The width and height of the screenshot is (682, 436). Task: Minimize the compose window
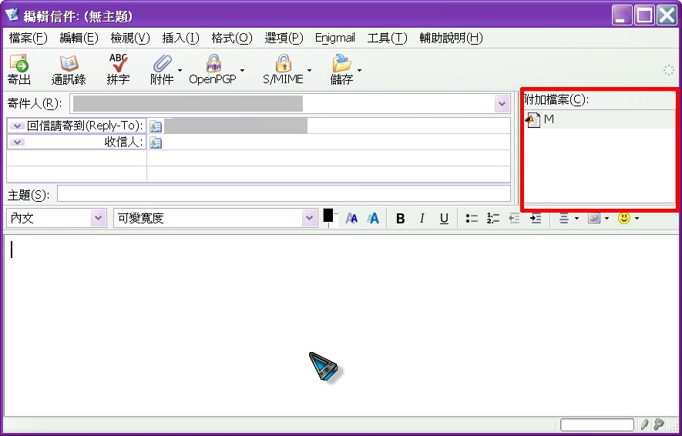coord(622,15)
